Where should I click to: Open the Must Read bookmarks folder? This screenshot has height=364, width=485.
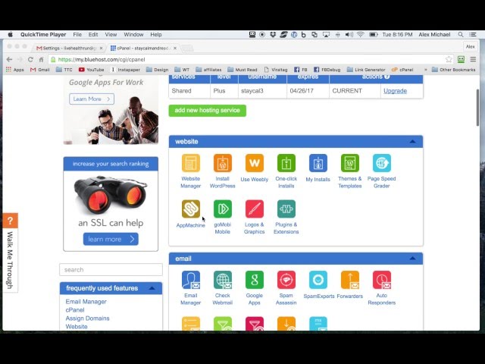242,70
